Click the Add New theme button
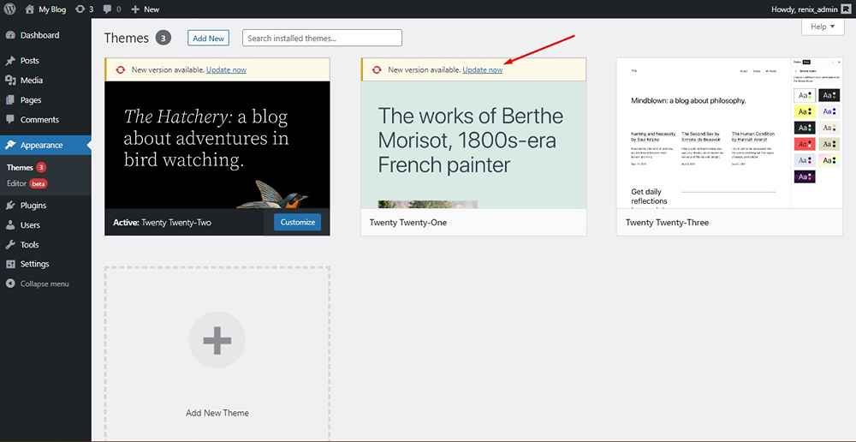The height and width of the screenshot is (442, 856). coord(209,39)
